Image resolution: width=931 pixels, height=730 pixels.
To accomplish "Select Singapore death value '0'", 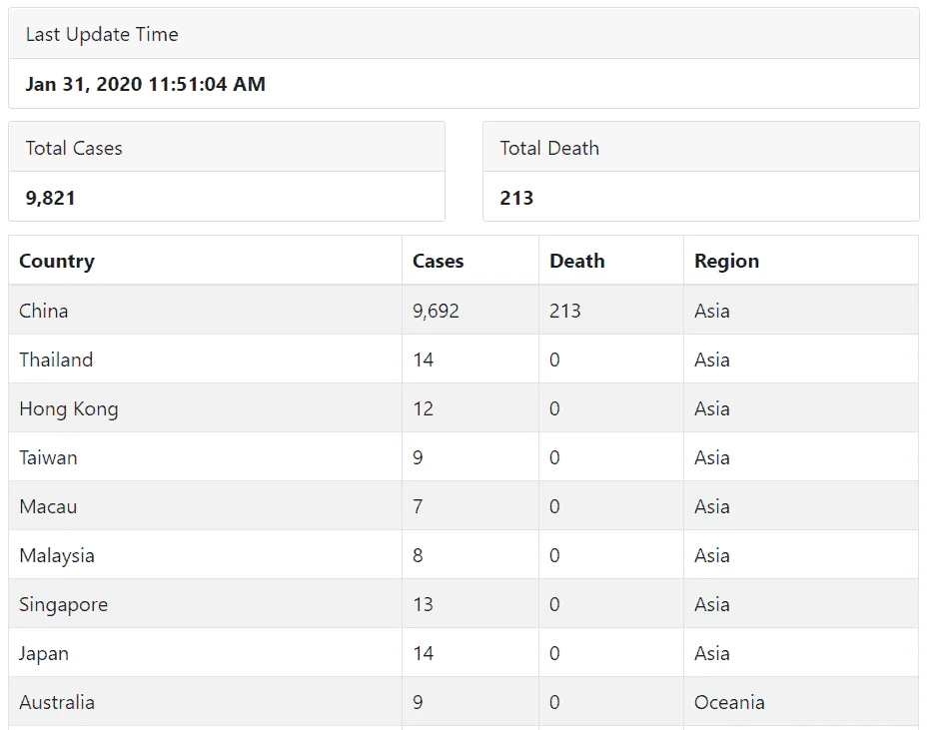I will (x=554, y=605).
